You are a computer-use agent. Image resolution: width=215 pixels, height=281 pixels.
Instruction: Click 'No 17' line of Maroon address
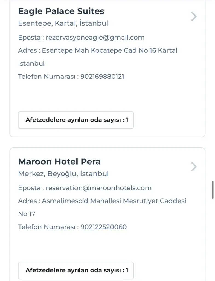tap(27, 214)
